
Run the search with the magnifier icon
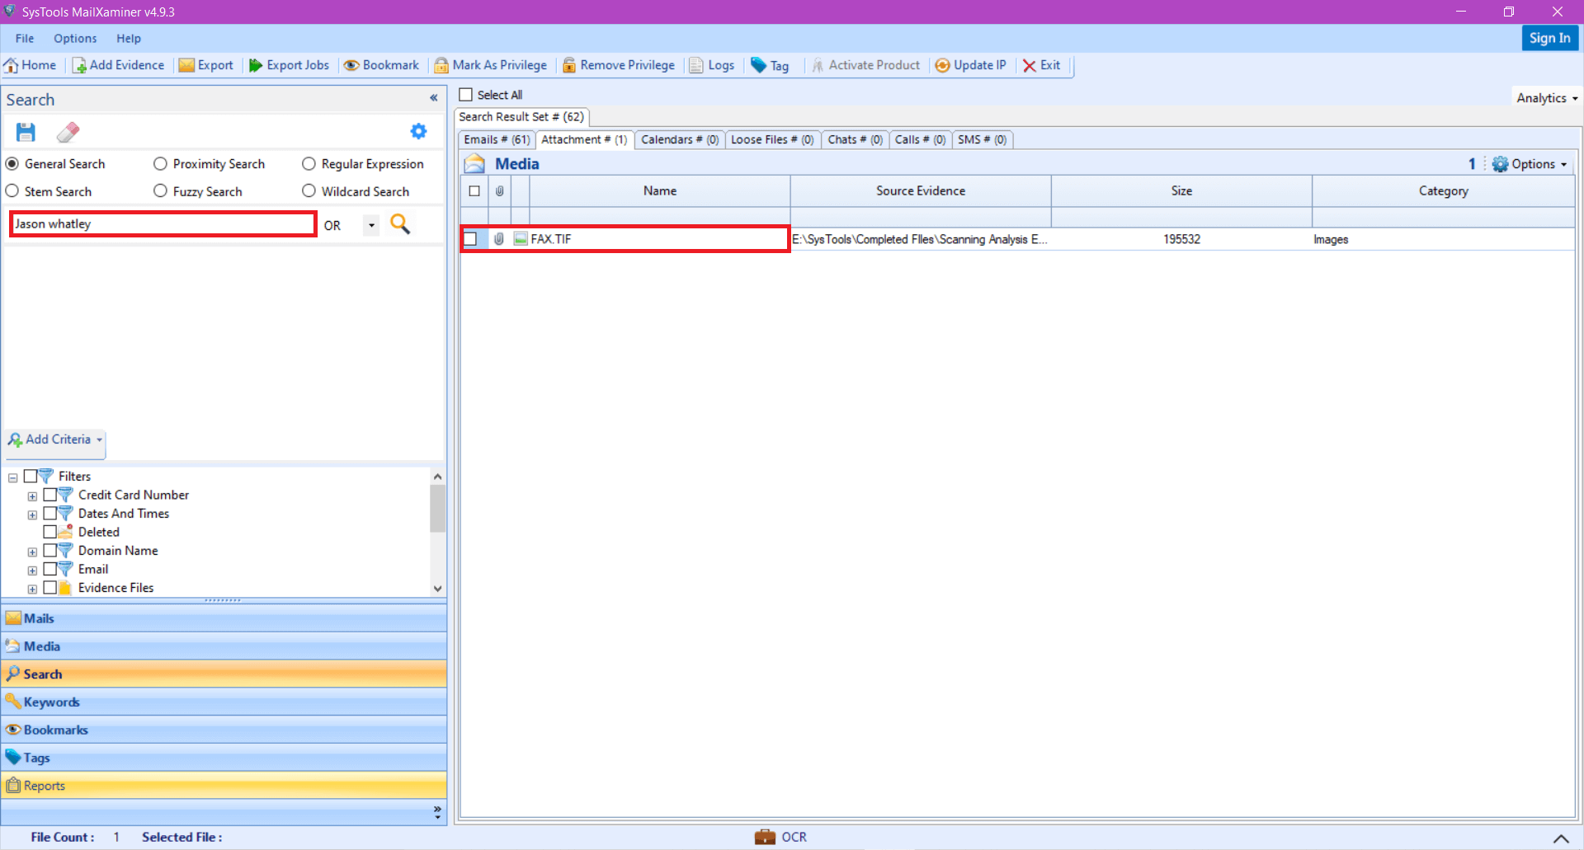400,223
